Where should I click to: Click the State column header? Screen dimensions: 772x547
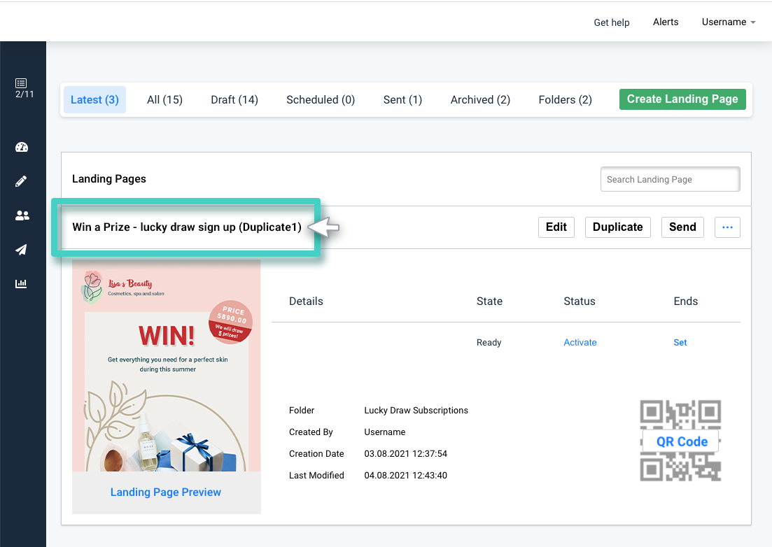pos(489,301)
